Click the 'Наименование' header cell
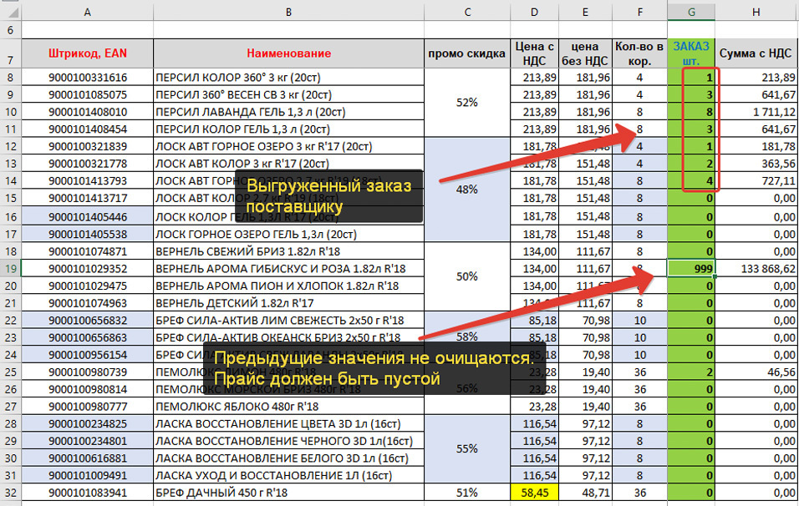This screenshot has width=799, height=506. [x=288, y=53]
